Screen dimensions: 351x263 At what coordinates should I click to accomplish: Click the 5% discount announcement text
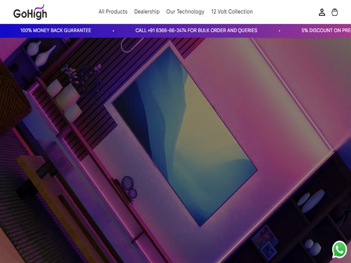coord(326,31)
